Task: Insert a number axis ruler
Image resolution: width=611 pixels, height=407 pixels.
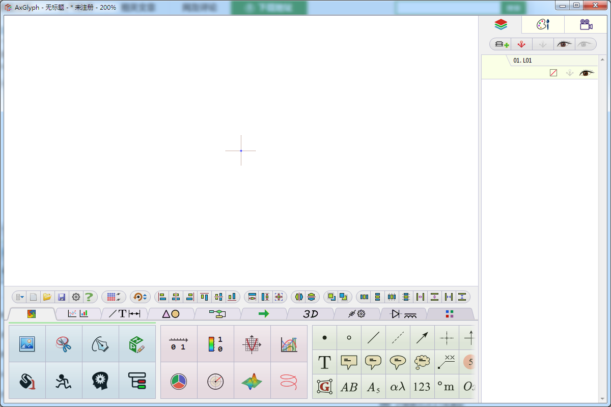Action: click(x=179, y=344)
